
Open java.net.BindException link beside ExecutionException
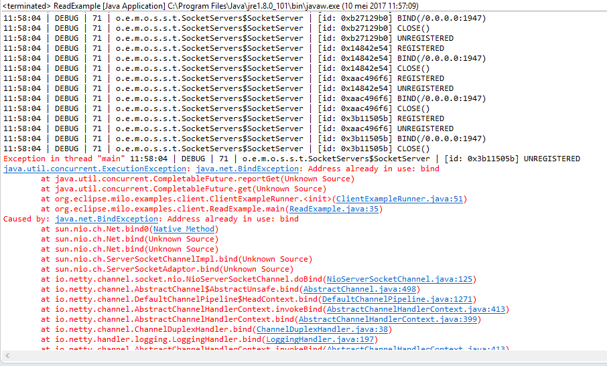click(x=247, y=169)
